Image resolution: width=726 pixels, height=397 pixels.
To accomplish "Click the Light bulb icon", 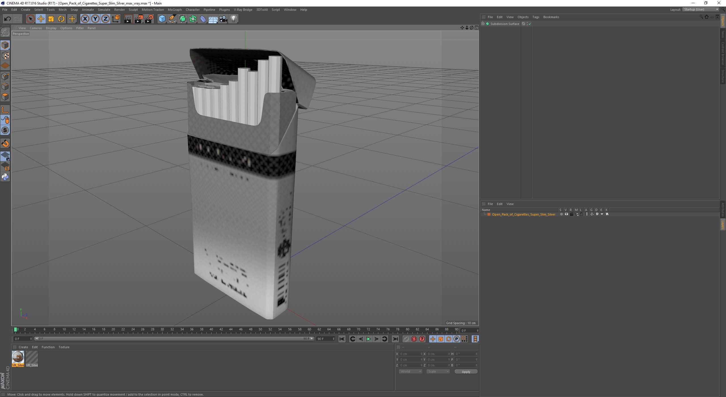I will click(x=234, y=19).
